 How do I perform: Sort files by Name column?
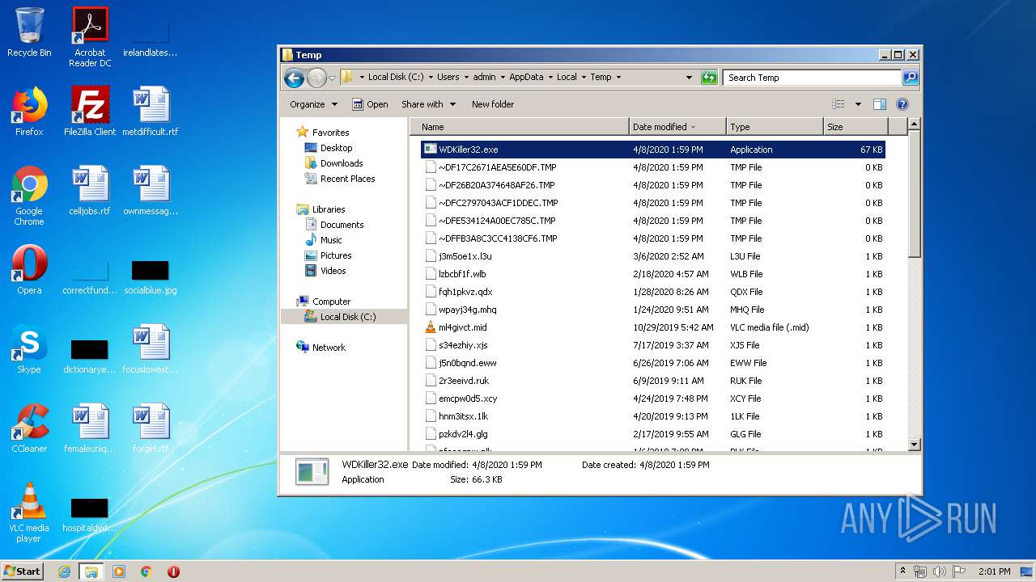pyautogui.click(x=520, y=127)
